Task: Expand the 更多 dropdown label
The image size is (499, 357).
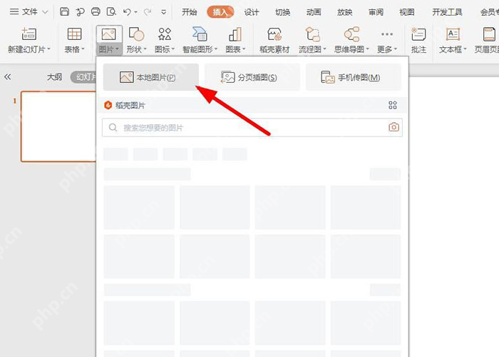Action: (387, 49)
